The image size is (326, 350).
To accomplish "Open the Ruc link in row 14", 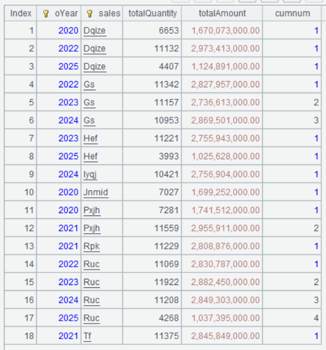I will [91, 264].
